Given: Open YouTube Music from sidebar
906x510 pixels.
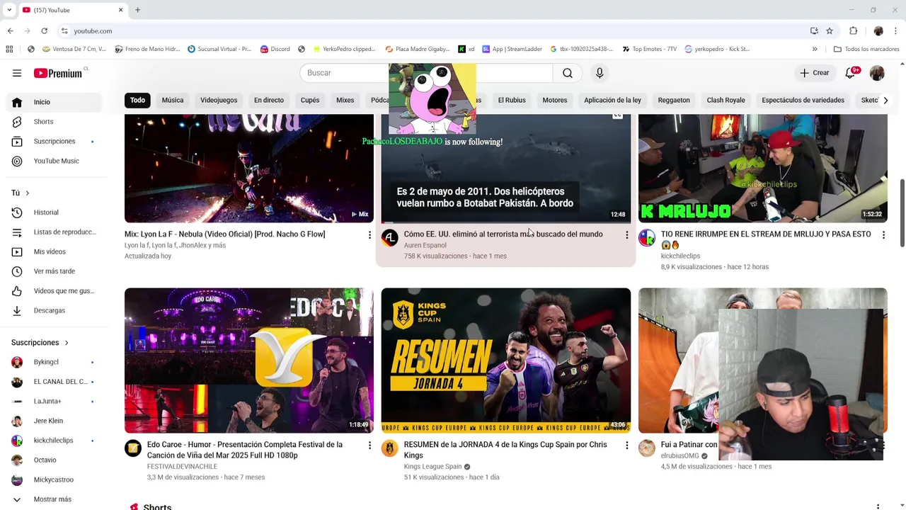Looking at the screenshot, I should (x=55, y=161).
